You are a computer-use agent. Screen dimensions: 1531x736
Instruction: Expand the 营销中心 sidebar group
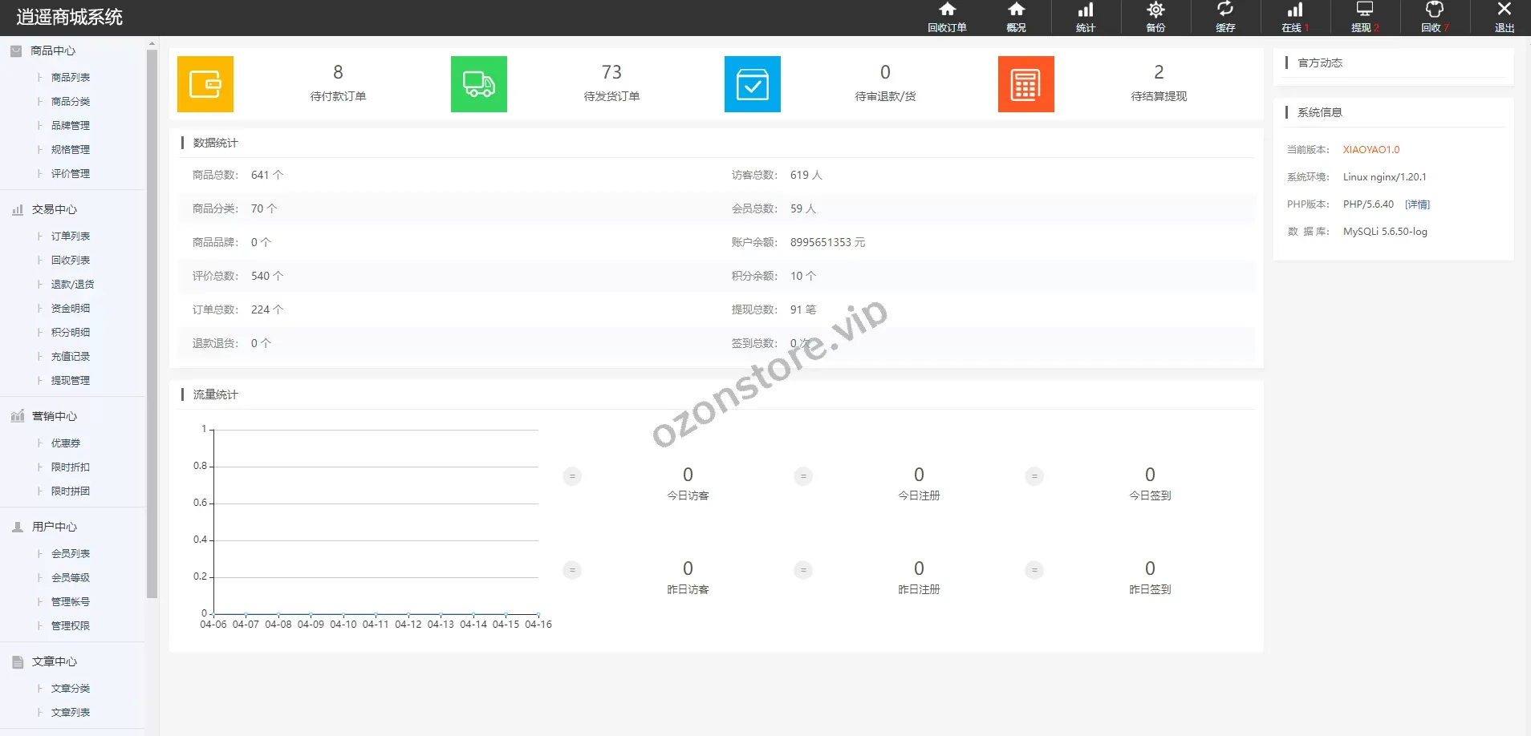[x=55, y=416]
